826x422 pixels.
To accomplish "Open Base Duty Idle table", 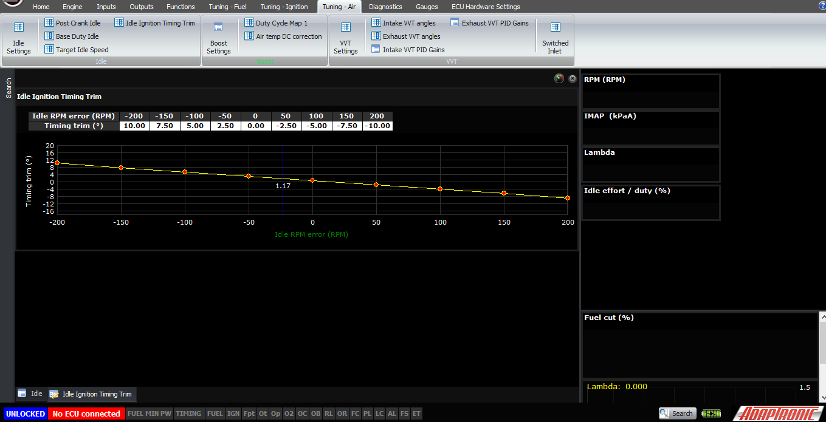I will coord(71,36).
